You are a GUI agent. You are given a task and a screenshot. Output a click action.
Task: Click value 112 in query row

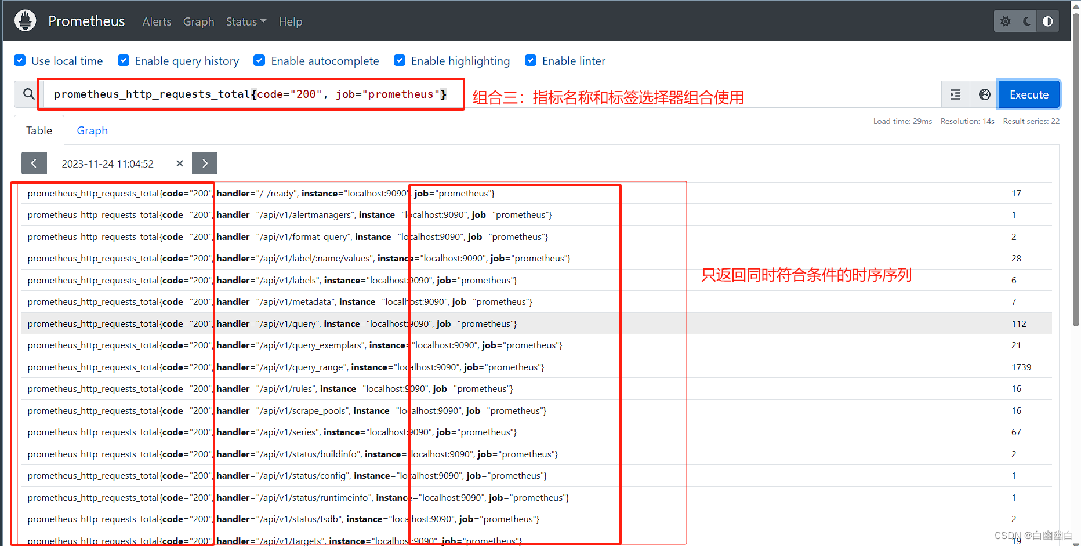click(1019, 323)
